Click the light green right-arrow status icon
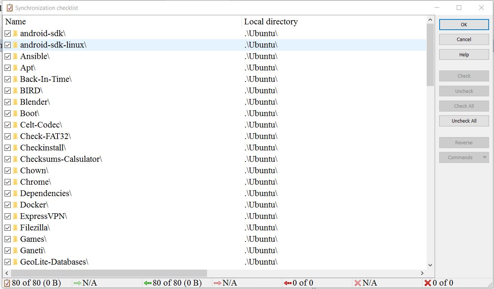494x289 pixels. pyautogui.click(x=77, y=283)
